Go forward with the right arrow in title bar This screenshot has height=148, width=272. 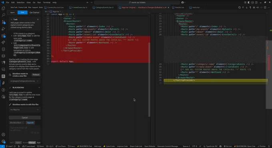coord(92,2)
